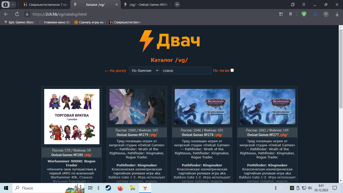
Task: Open File Explorer from the taskbar
Action: [x=133, y=188]
